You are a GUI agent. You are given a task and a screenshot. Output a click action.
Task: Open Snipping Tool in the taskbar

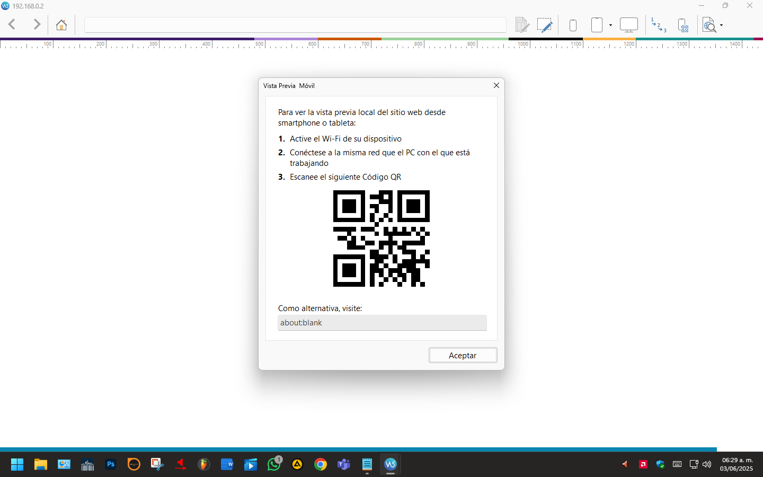click(157, 464)
